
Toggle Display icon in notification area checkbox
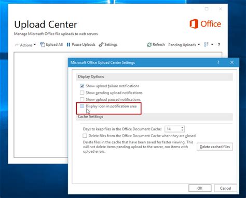[x=82, y=106]
